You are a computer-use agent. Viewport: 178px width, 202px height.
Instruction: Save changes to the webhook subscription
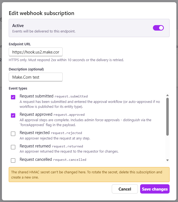point(155,189)
